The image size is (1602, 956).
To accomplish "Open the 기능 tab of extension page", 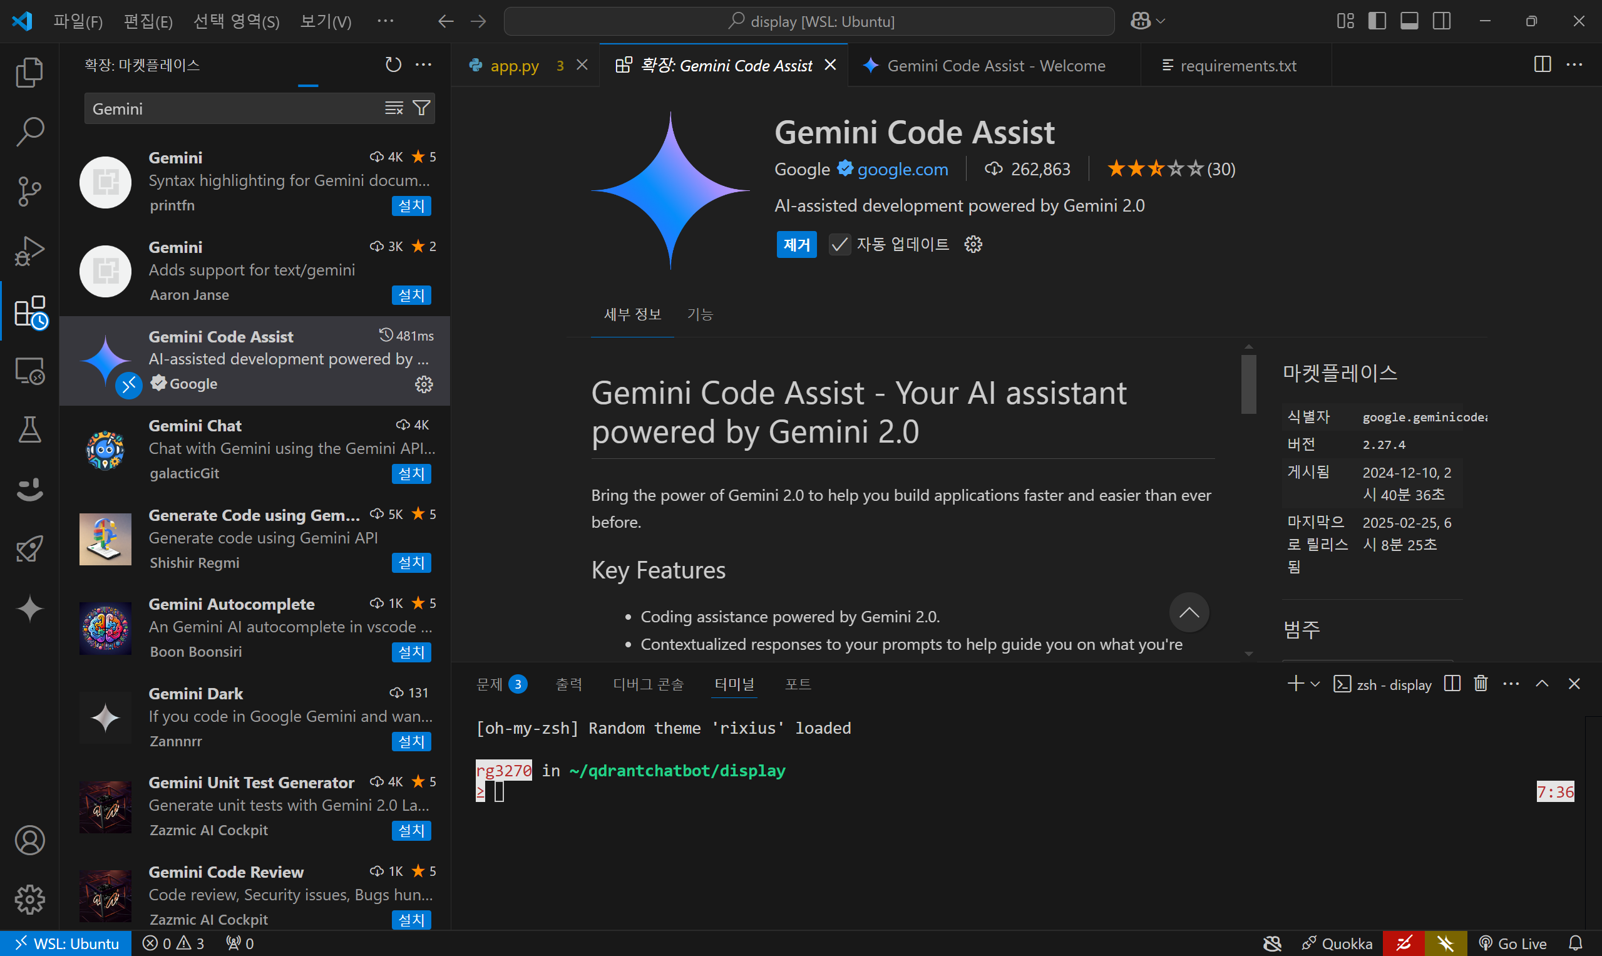I will (700, 314).
